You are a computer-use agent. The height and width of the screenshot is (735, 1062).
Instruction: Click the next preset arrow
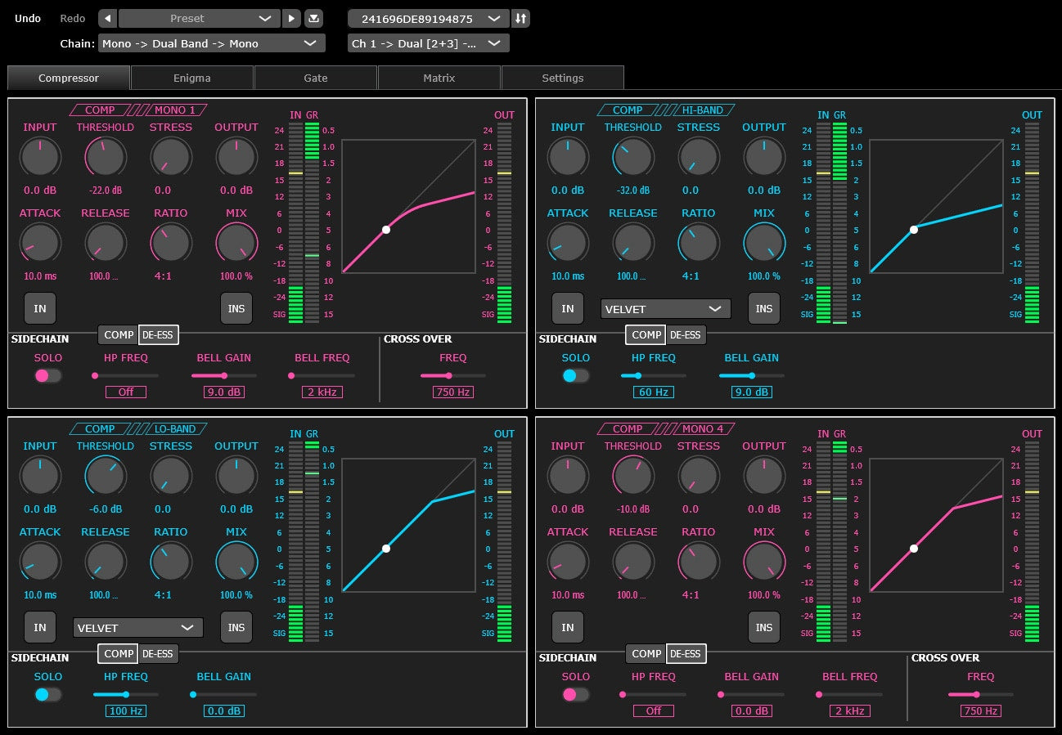291,19
